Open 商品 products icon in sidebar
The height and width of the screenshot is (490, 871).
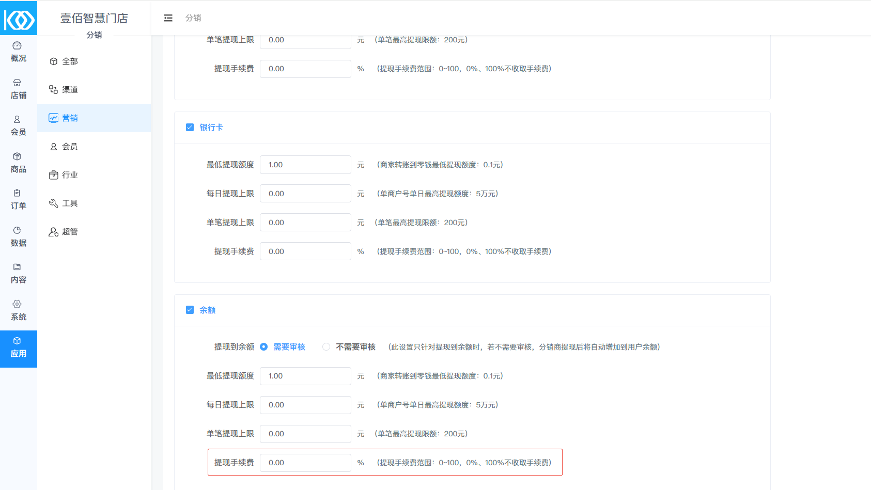[x=17, y=156]
